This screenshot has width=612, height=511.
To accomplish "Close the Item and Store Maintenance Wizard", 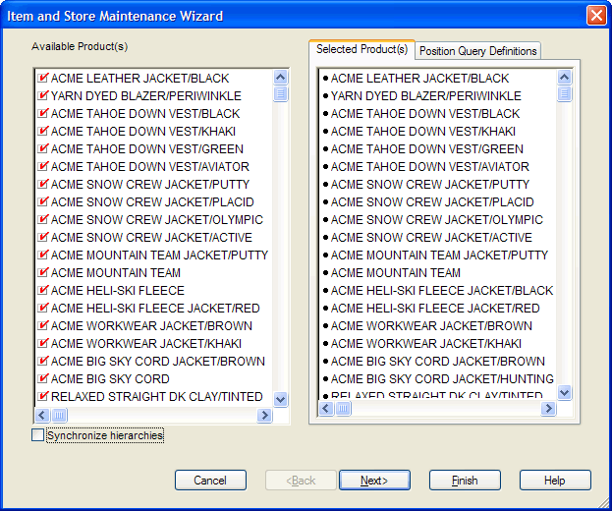I will click(596, 16).
